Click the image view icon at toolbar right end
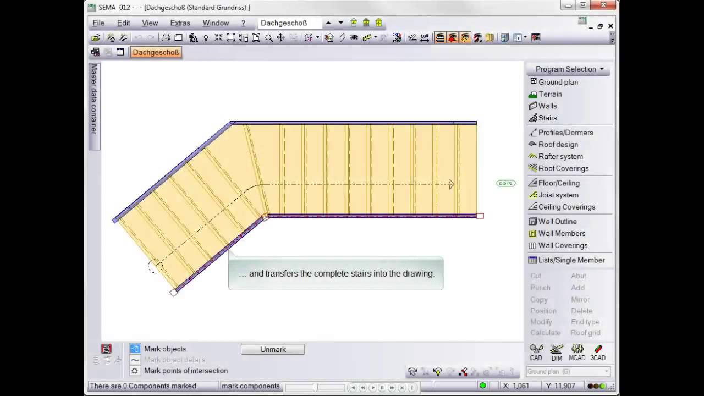Viewport: 704px width, 396px height. click(x=536, y=38)
